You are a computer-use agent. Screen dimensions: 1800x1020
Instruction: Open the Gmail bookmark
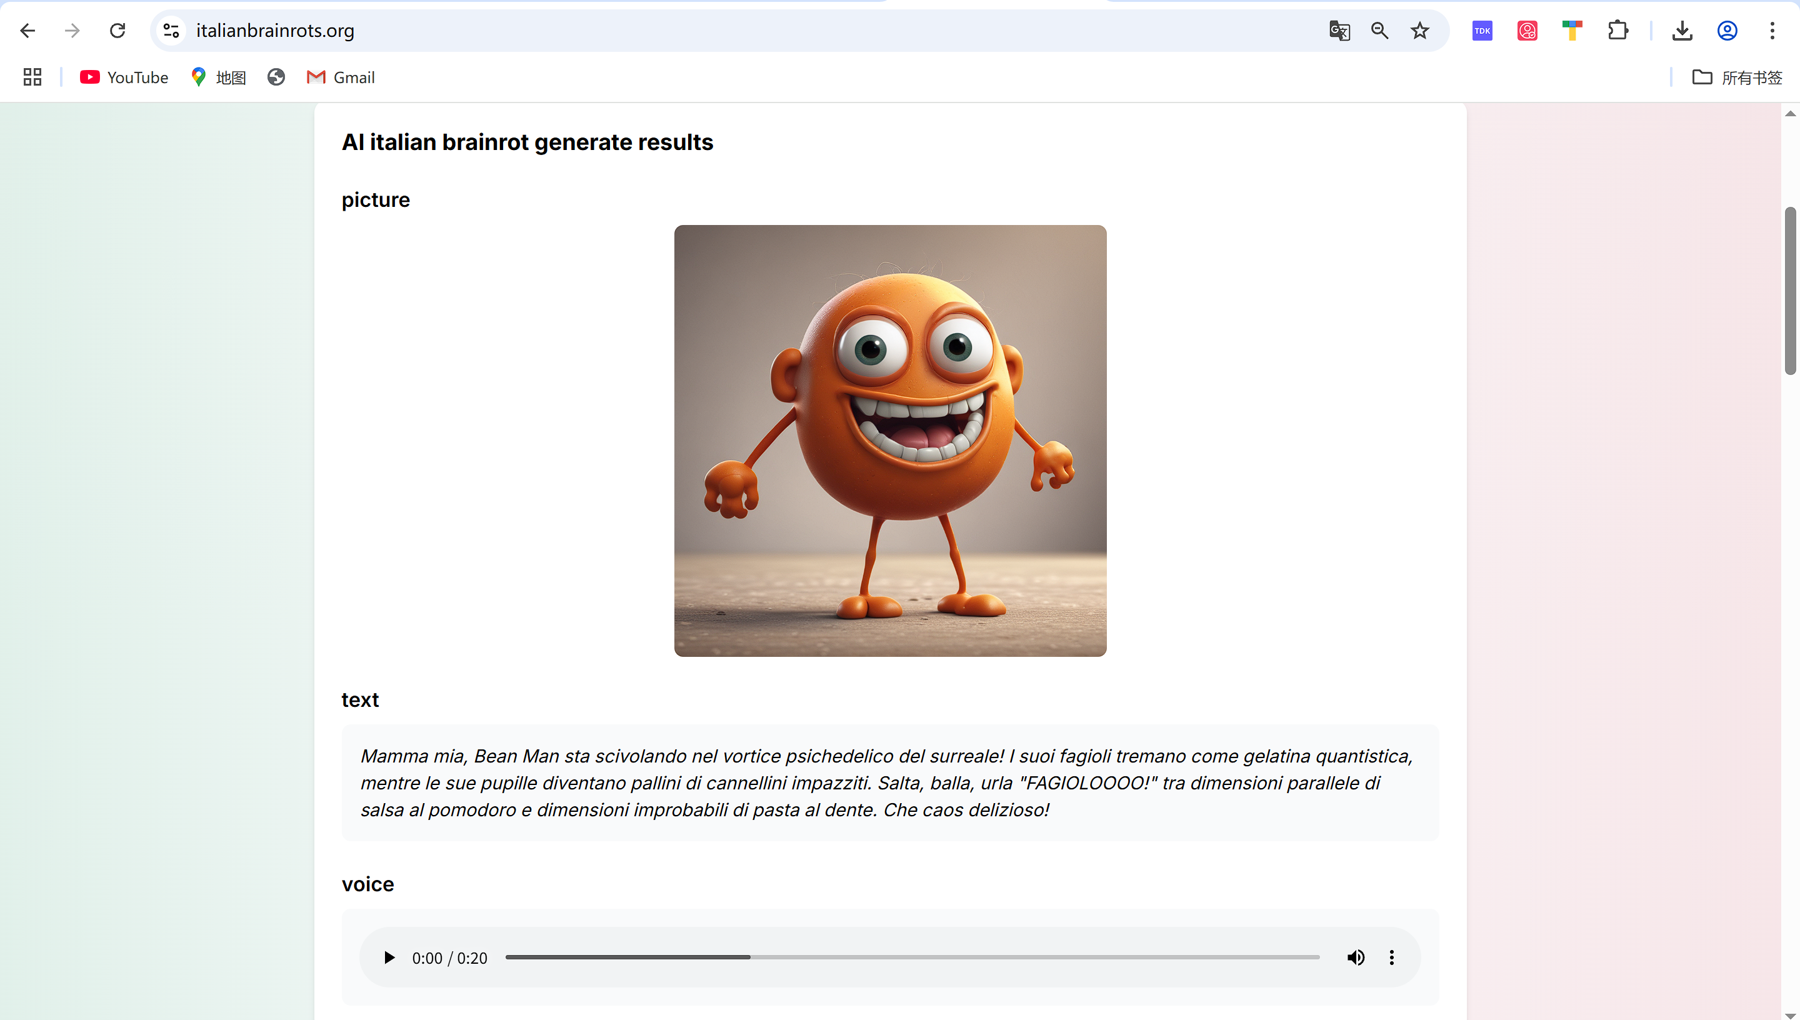[341, 77]
